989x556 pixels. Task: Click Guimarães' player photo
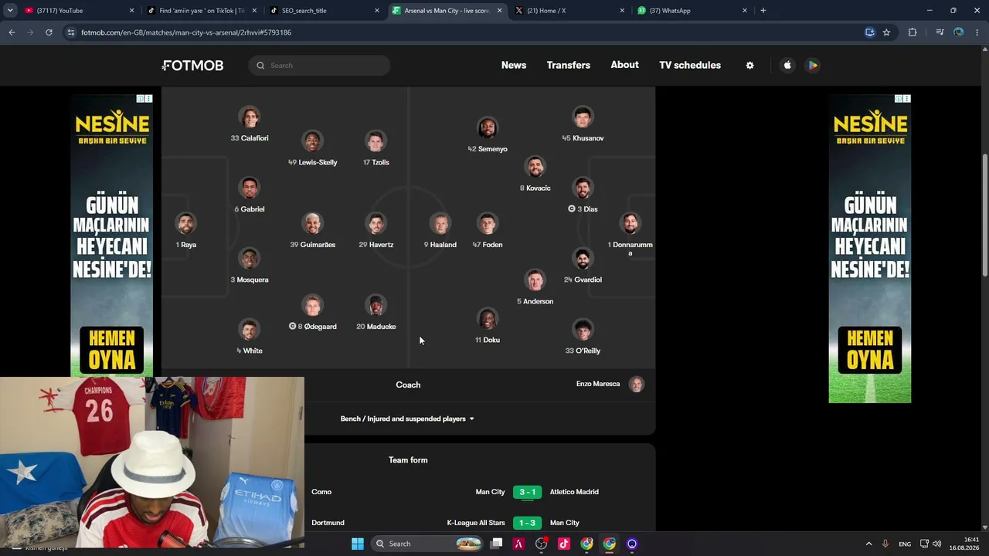click(x=312, y=224)
